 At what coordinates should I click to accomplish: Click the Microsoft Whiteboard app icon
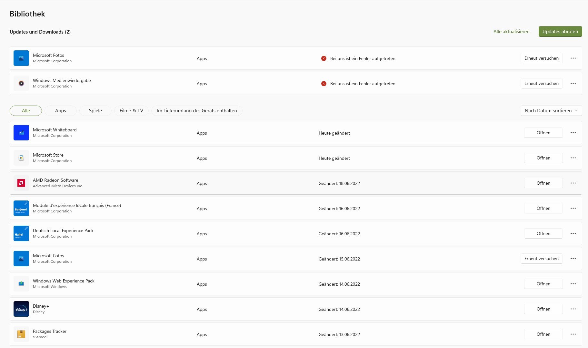point(21,133)
